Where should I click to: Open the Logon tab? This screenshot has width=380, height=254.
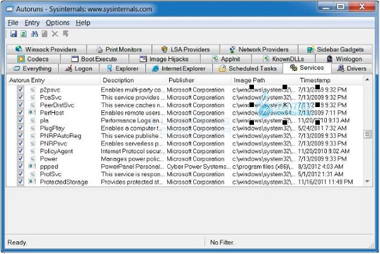[x=79, y=68]
